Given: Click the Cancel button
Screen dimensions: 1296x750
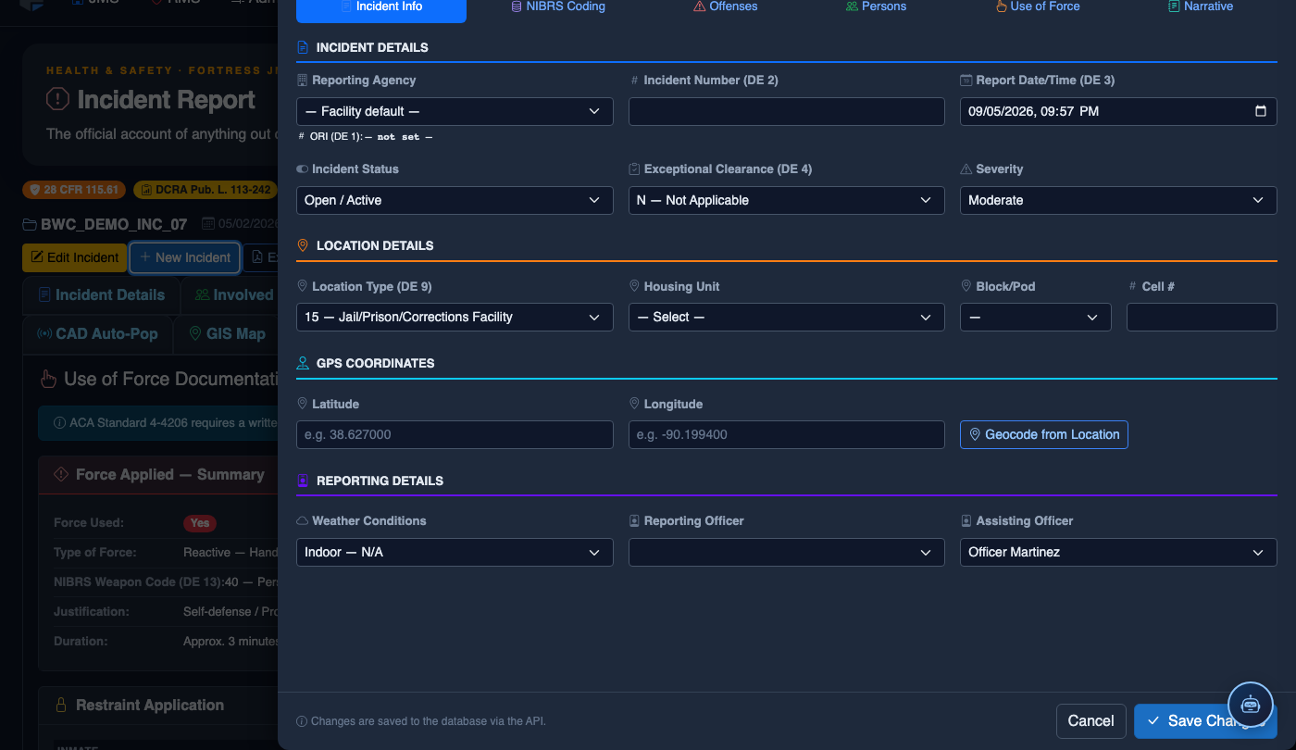Looking at the screenshot, I should point(1090,720).
